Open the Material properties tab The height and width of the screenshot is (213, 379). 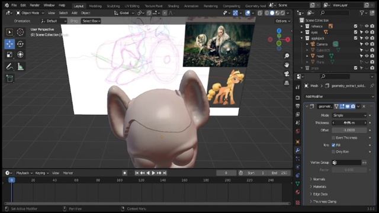tap(298, 192)
